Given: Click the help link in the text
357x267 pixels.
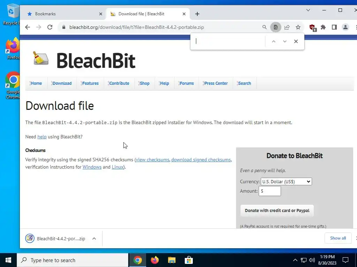Looking at the screenshot, I should (x=42, y=137).
